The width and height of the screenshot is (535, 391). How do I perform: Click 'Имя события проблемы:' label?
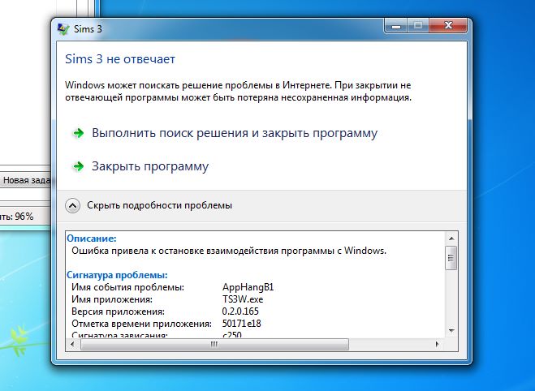click(127, 287)
